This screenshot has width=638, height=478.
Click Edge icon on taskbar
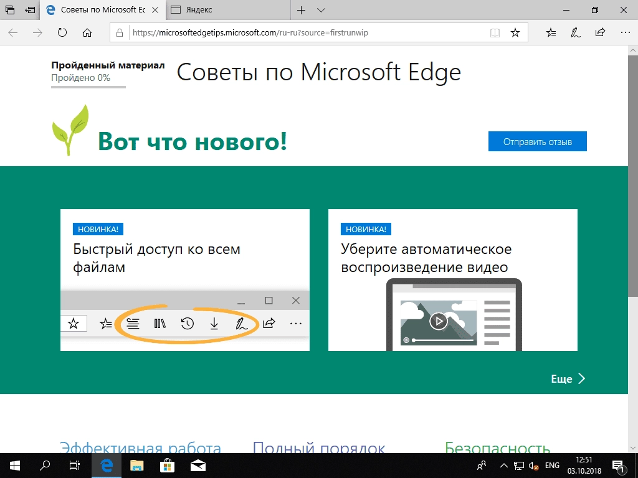(106, 466)
